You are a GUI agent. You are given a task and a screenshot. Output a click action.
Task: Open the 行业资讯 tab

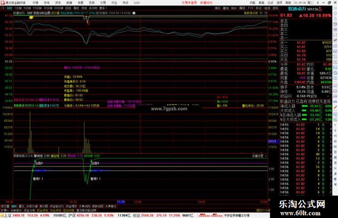point(55,210)
